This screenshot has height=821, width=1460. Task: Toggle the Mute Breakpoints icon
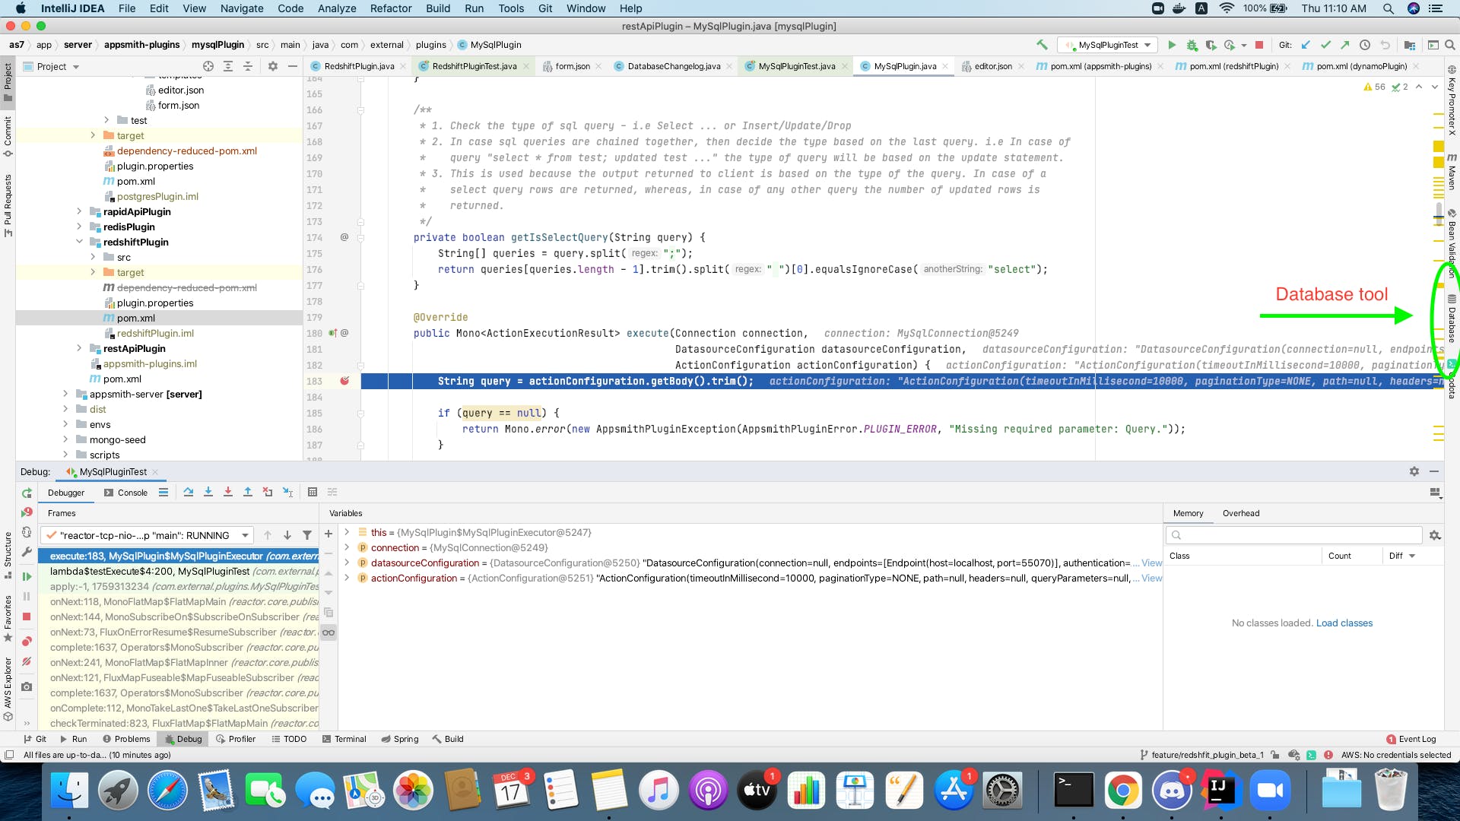27,662
